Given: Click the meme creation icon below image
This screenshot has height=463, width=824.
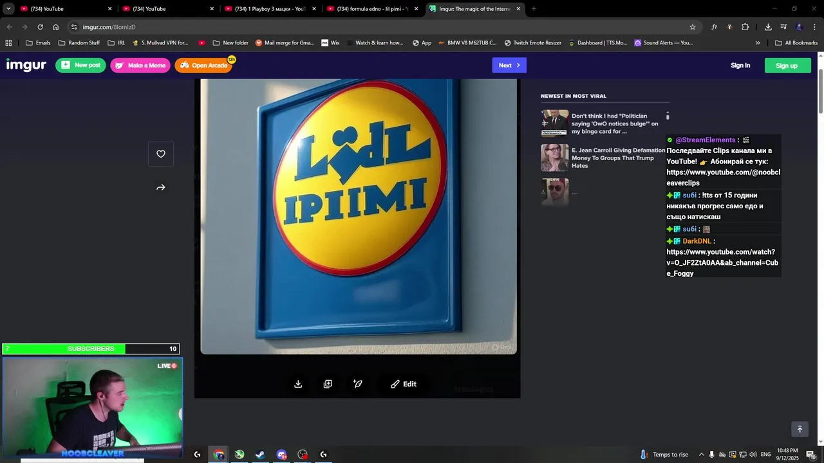Looking at the screenshot, I should point(358,384).
